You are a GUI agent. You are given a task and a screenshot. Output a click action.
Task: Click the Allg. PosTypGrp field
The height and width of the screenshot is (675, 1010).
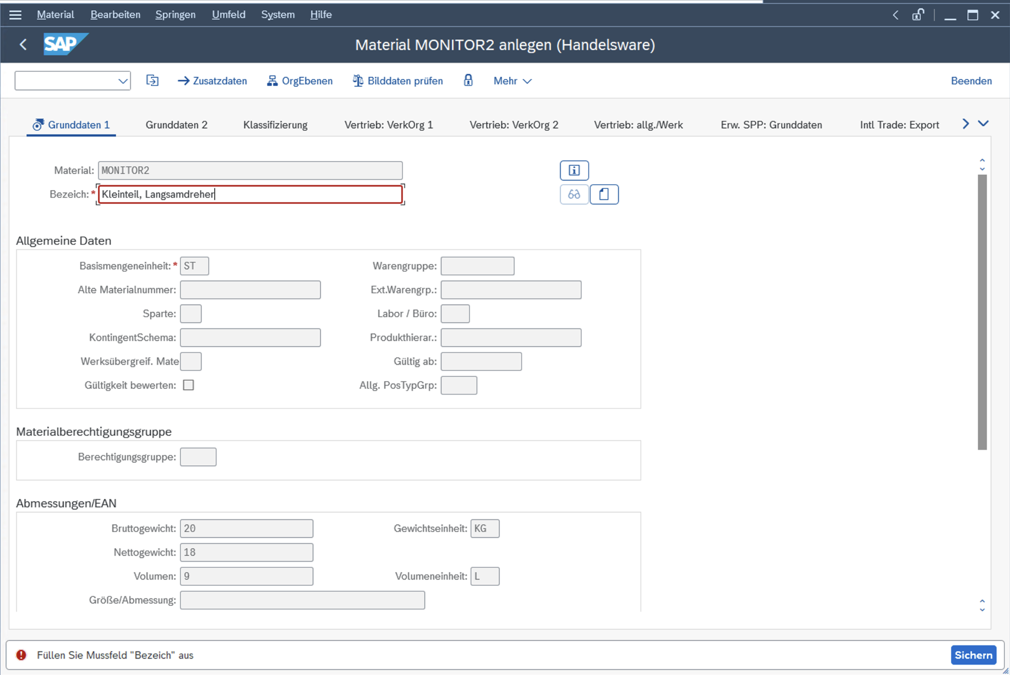click(459, 385)
